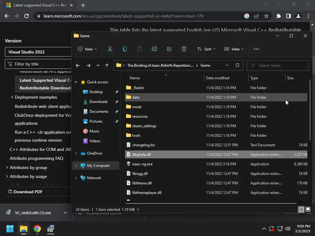This screenshot has height=236, width=315.
Task: Switch to details view layout icon
Action: point(301,210)
